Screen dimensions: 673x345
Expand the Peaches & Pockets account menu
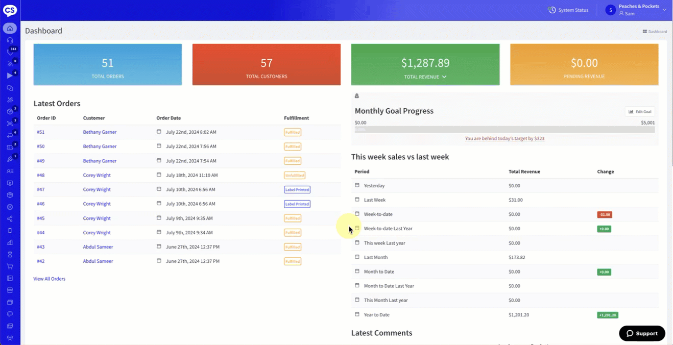664,10
